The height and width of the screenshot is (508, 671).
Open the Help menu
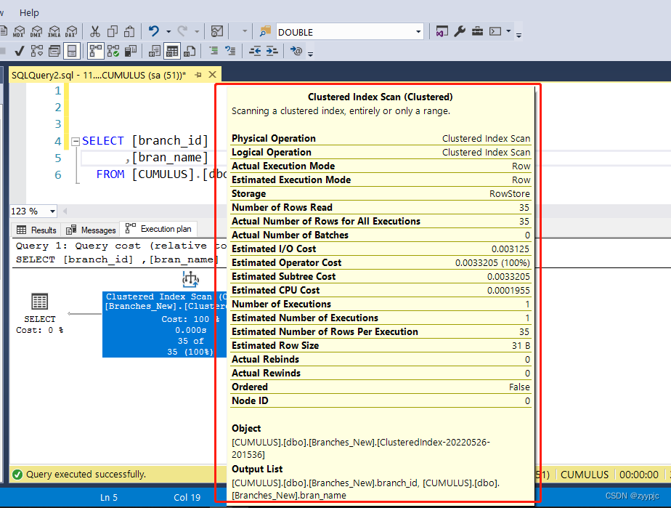[x=28, y=12]
